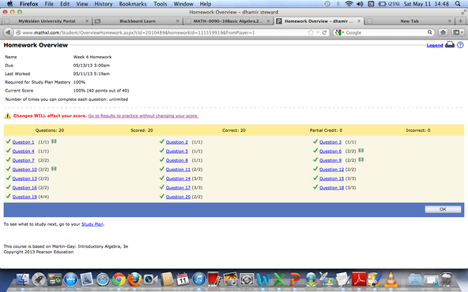Open the Question 20 link

pyautogui.click(x=178, y=197)
